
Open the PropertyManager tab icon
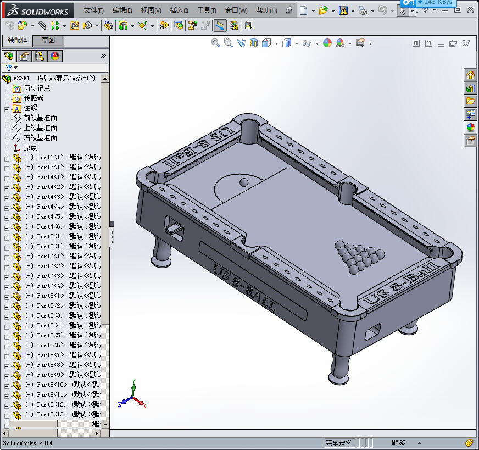(x=24, y=56)
